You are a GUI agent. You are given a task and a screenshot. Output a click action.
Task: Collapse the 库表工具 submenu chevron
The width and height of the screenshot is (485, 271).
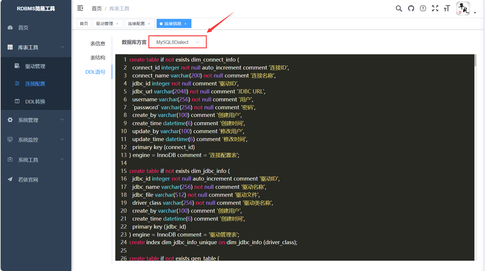point(62,47)
